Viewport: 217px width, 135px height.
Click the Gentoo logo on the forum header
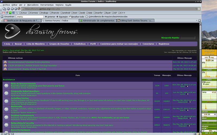pos(12,31)
